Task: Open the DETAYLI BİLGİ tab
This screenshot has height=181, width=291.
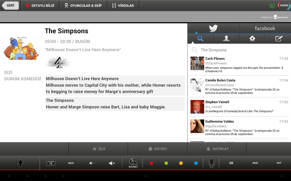Action: [x=40, y=5]
